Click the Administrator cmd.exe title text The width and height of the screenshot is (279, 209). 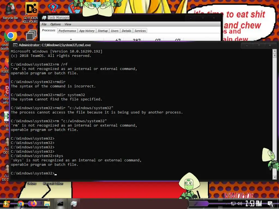point(55,45)
